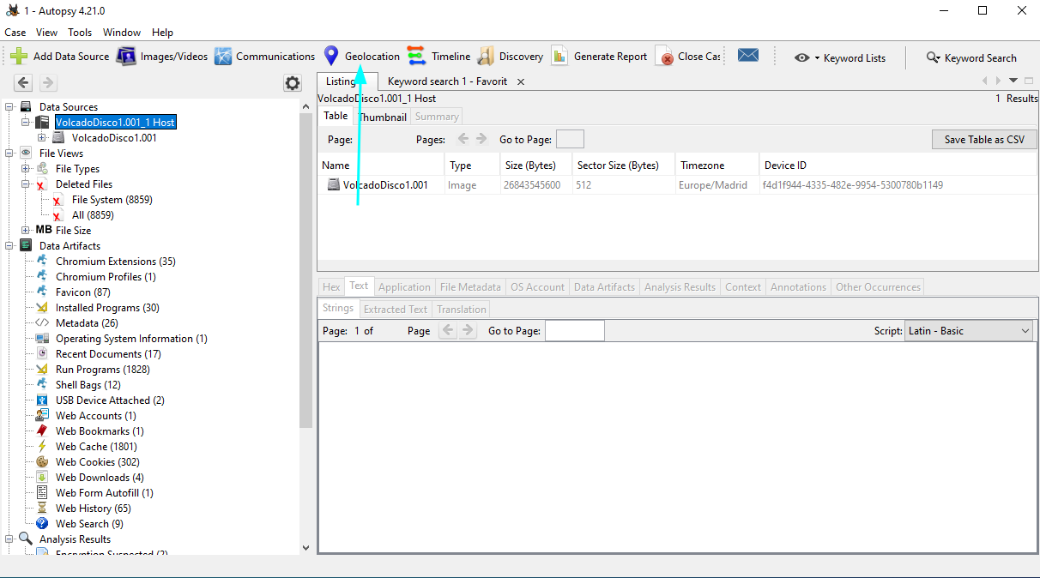This screenshot has width=1040, height=578.
Task: Click the Generate Report icon
Action: coord(559,57)
